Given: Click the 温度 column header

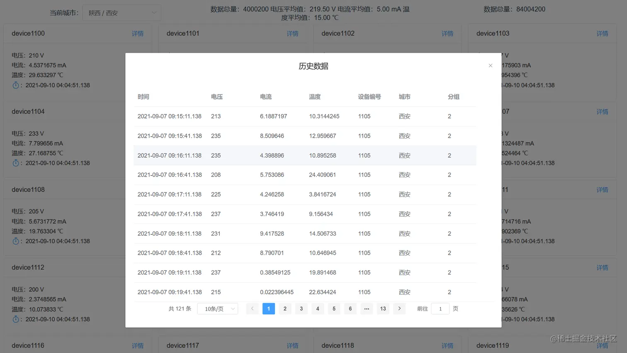Looking at the screenshot, I should [x=315, y=97].
